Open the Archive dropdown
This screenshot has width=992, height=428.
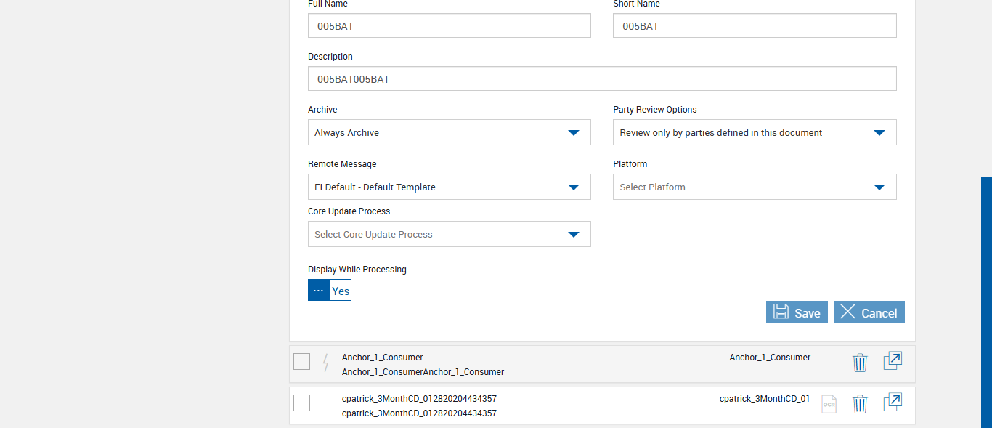click(x=449, y=132)
